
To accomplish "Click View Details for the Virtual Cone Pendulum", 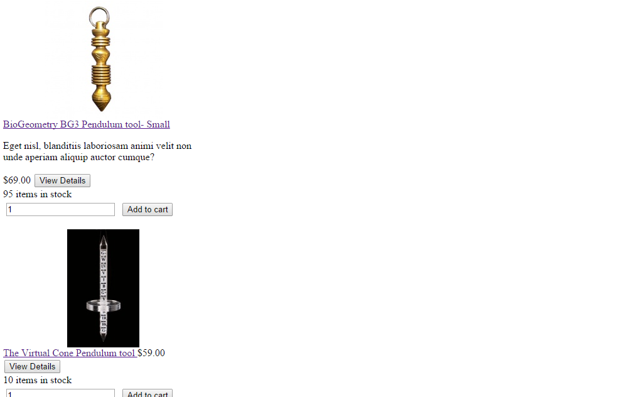I will click(x=32, y=366).
